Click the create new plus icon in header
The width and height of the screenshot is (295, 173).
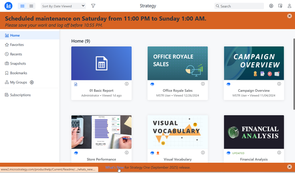click(x=271, y=6)
